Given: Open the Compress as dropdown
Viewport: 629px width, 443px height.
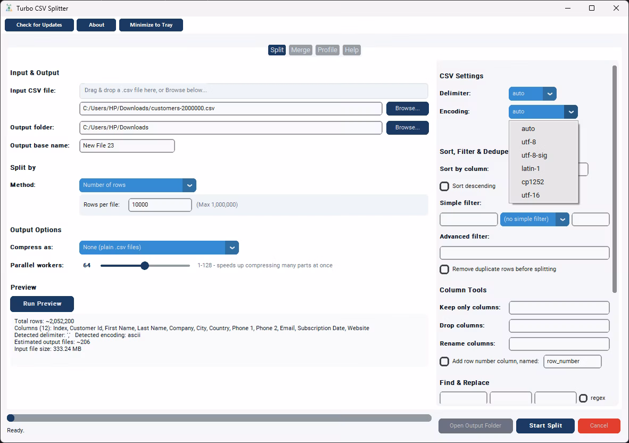Looking at the screenshot, I should pos(159,248).
